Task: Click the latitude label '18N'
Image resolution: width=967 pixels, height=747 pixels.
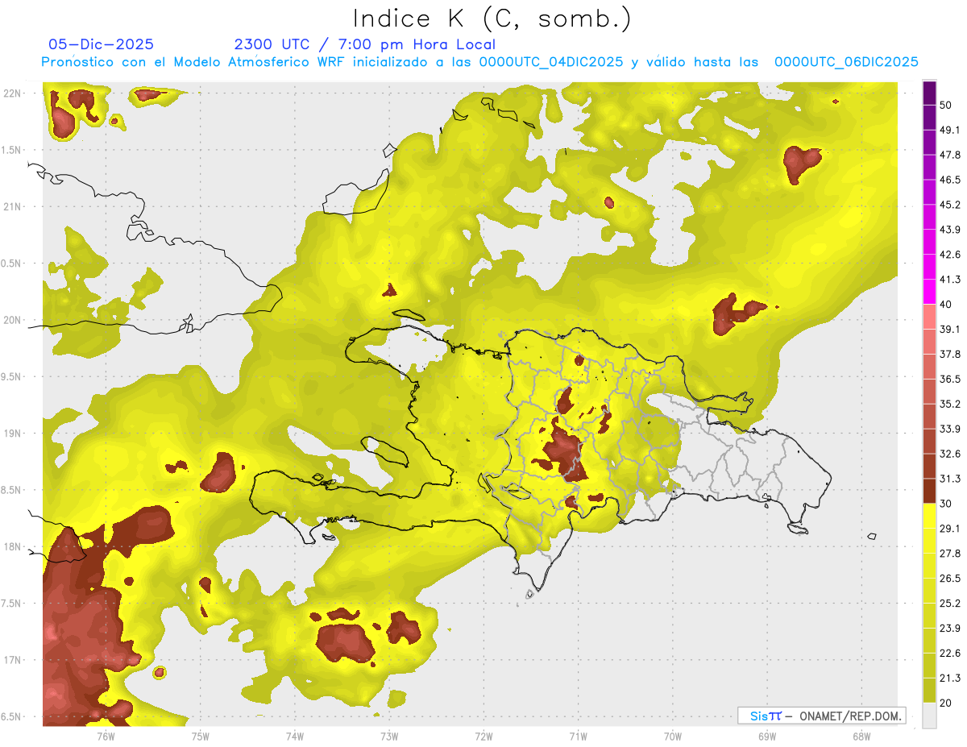Action: click(13, 546)
